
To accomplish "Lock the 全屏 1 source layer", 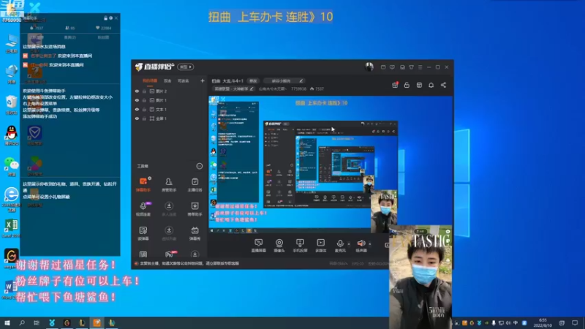I will 144,118.
